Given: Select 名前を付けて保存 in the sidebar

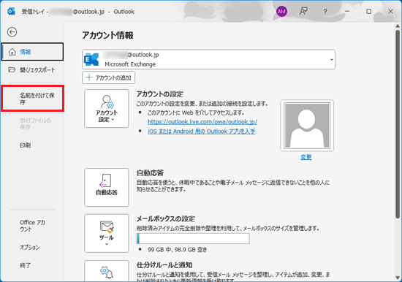Looking at the screenshot, I should [x=32, y=99].
